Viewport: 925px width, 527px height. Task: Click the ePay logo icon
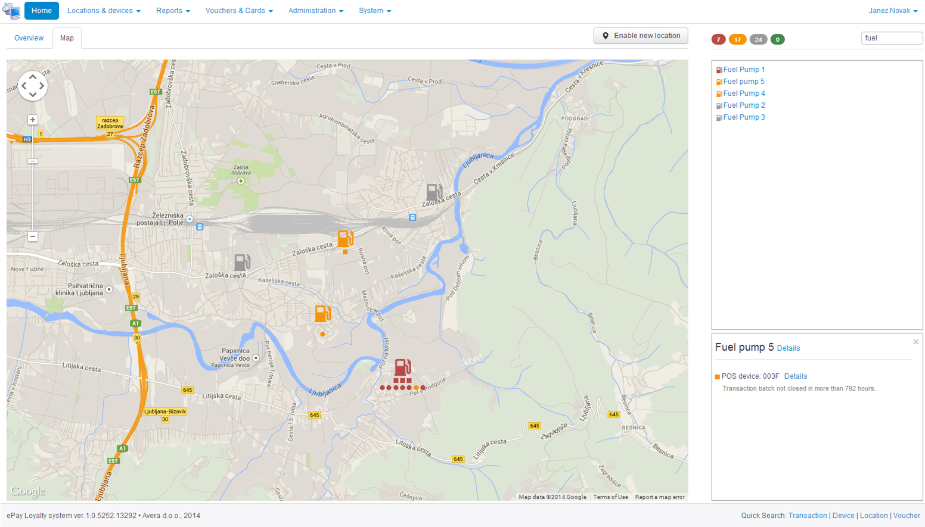point(11,11)
